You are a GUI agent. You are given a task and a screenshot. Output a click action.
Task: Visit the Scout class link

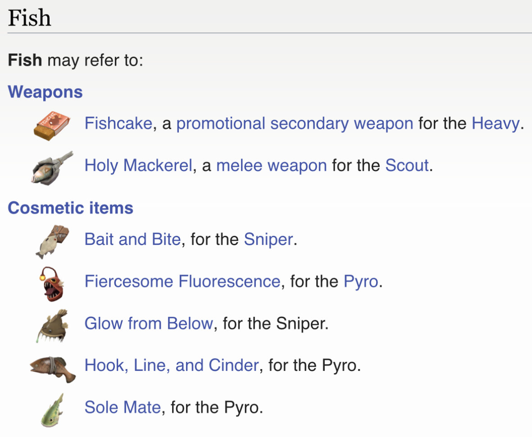coord(407,166)
